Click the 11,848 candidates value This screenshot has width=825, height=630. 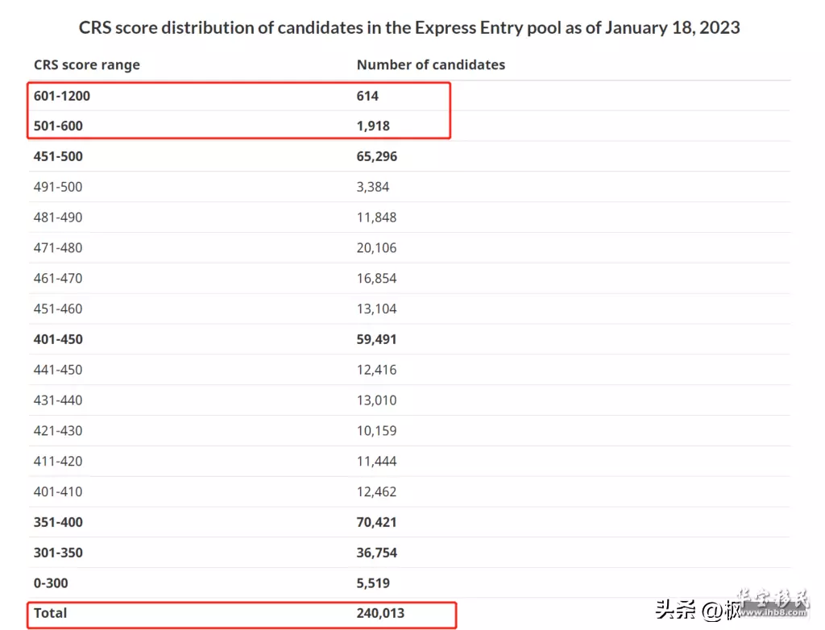click(x=376, y=218)
